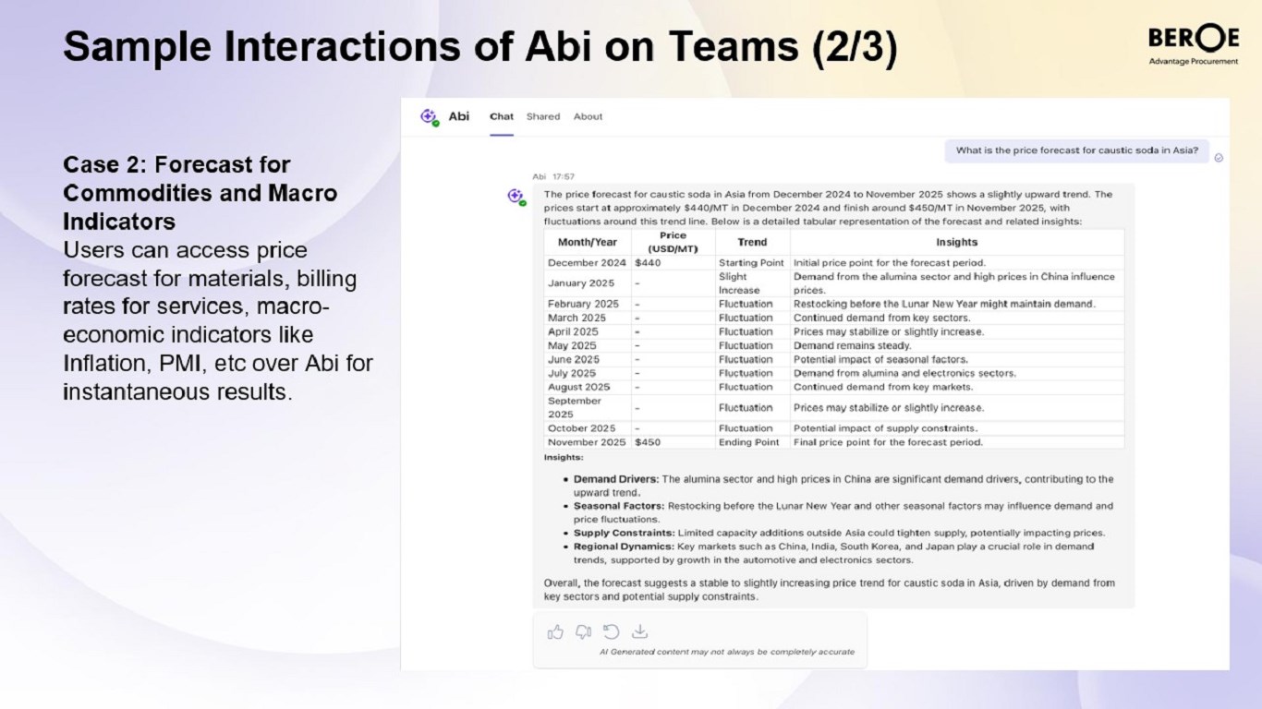Click the 'Regional Dynamics:' bullet heading
Screen dimensions: 1262x709
pos(624,547)
